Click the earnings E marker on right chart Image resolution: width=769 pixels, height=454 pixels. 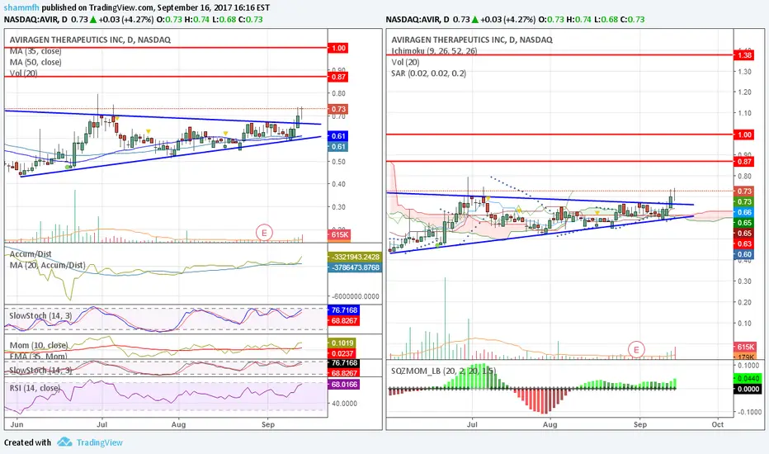click(x=636, y=349)
